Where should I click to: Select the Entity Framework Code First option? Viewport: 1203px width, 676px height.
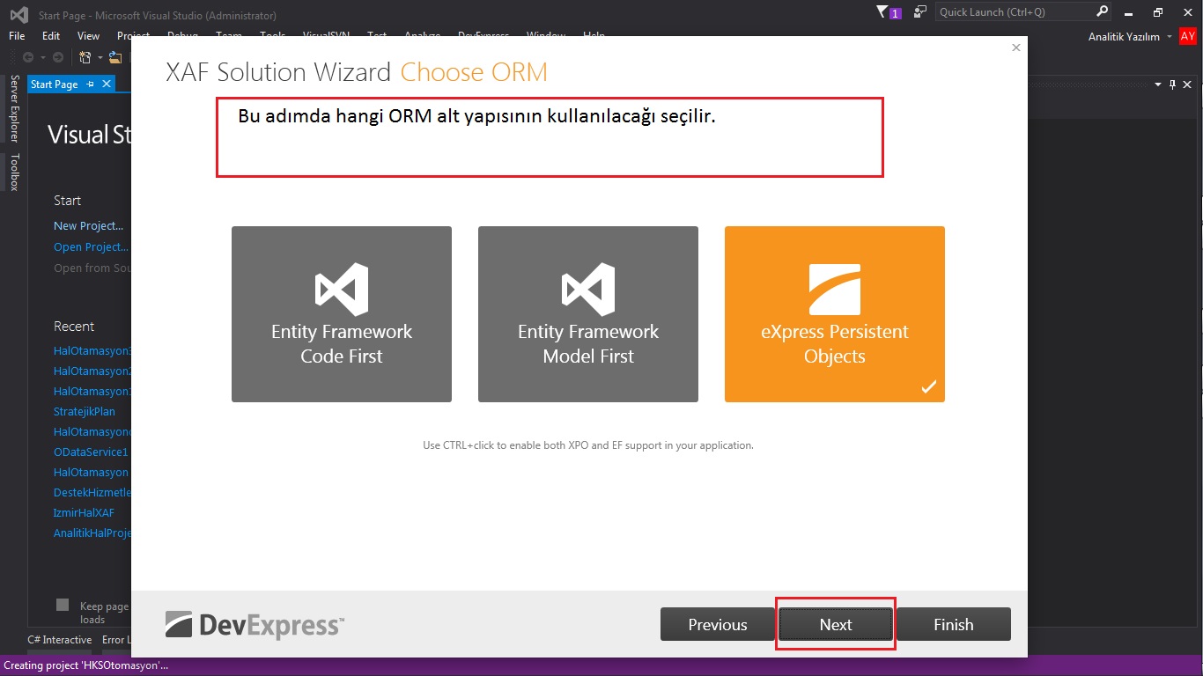click(x=341, y=314)
